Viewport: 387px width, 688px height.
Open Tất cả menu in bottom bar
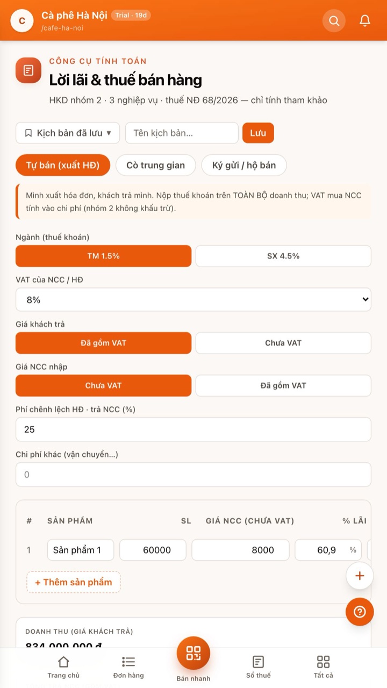click(323, 667)
